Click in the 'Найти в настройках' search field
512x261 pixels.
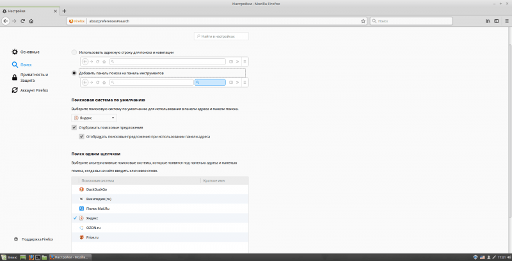(x=221, y=36)
